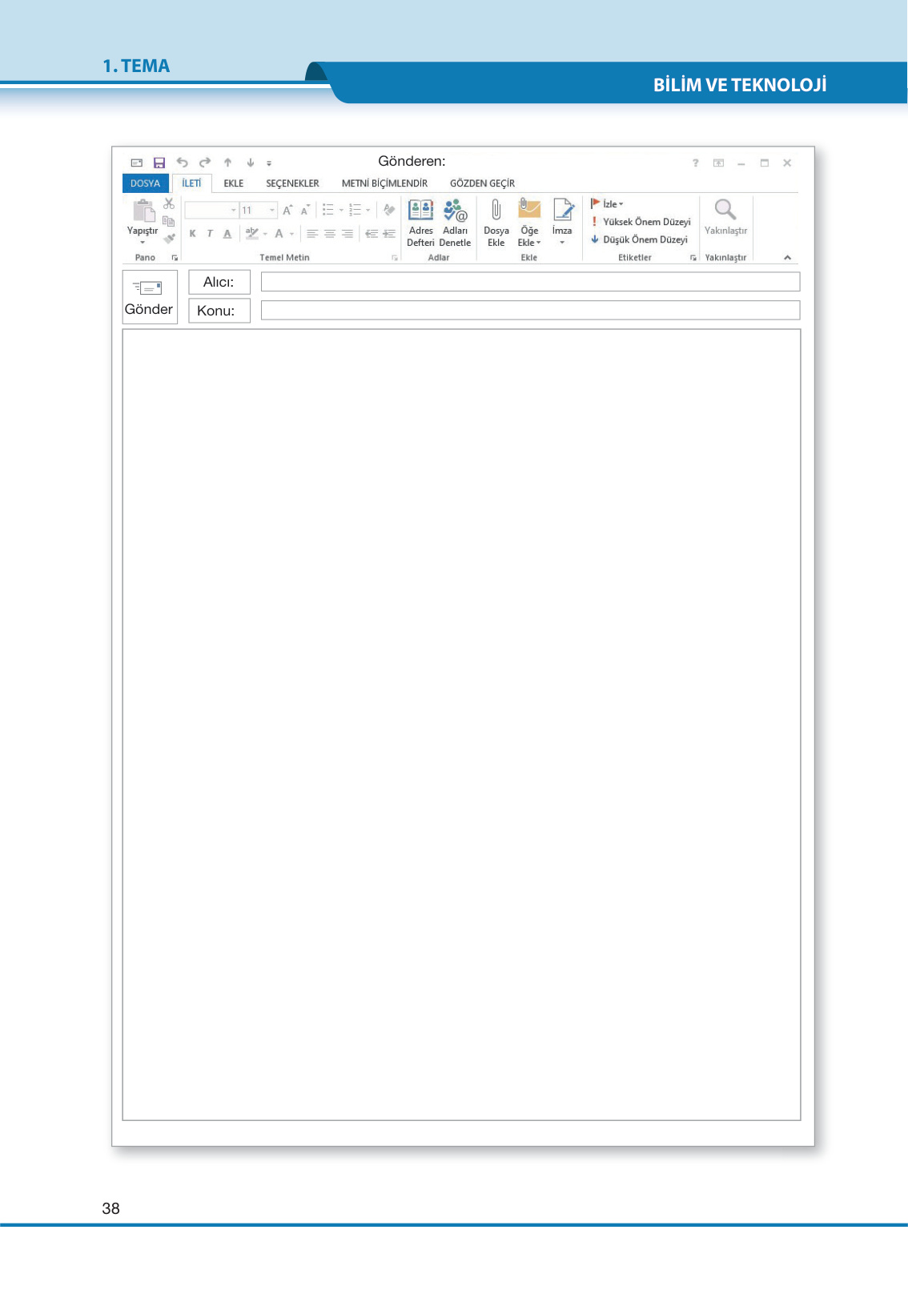Toggle Düşük Önem Düzeyi low importance
908x1294 pixels.
tap(639, 239)
